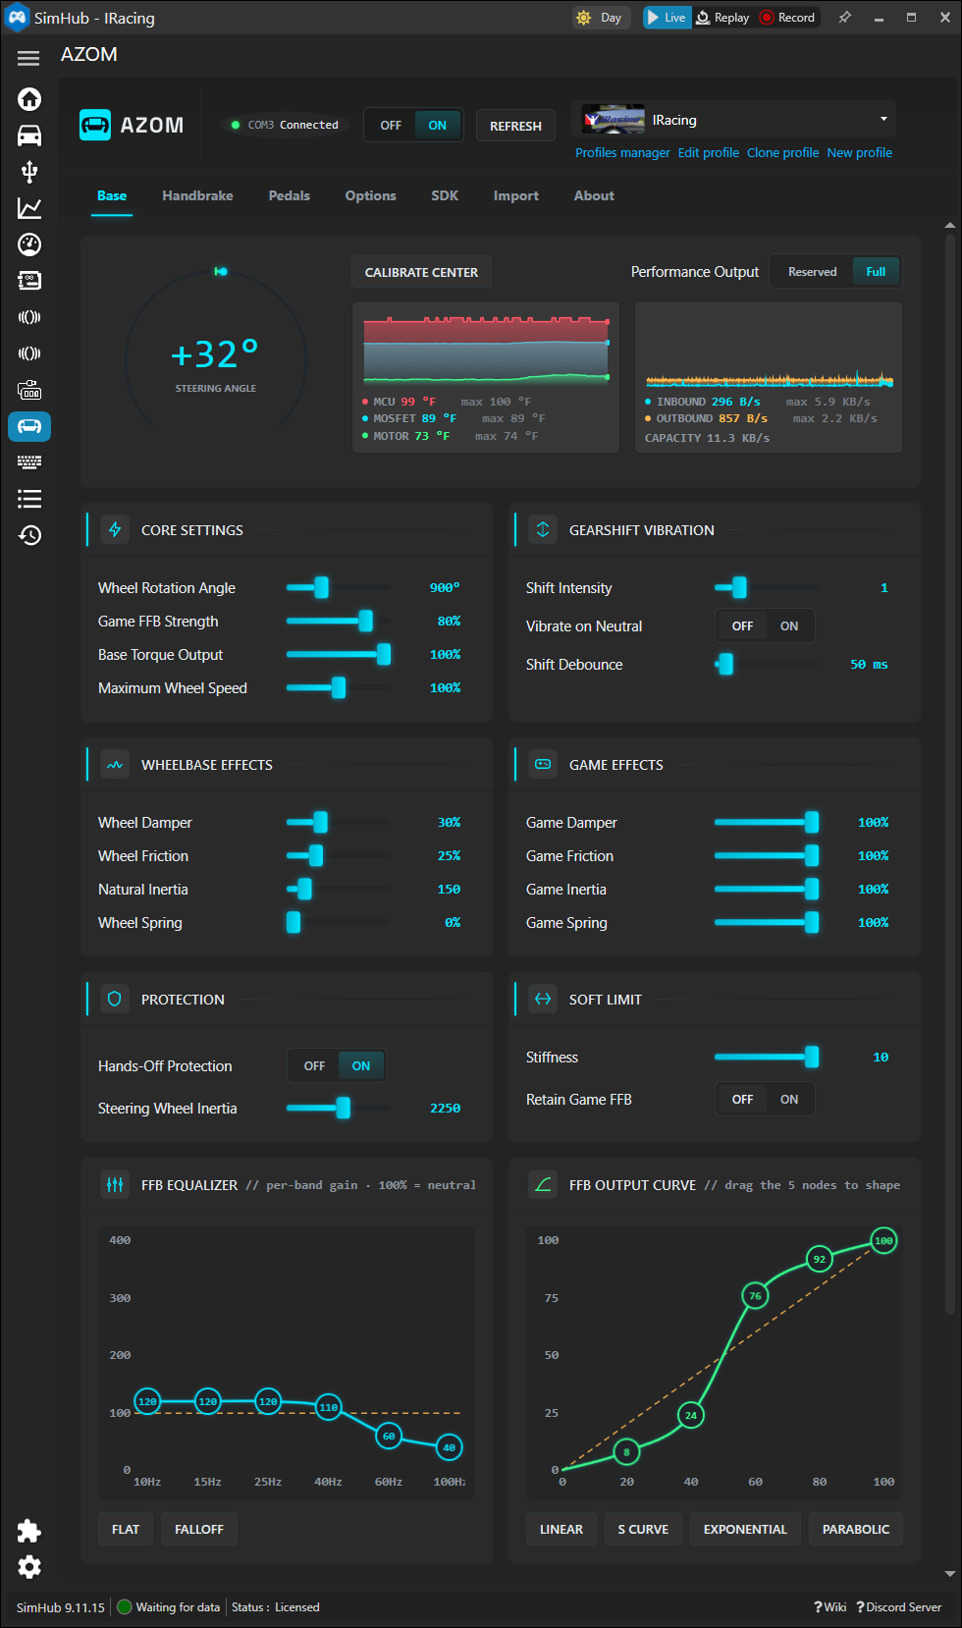Apply the FLAT equalizer preset
The height and width of the screenshot is (1628, 962).
126,1529
